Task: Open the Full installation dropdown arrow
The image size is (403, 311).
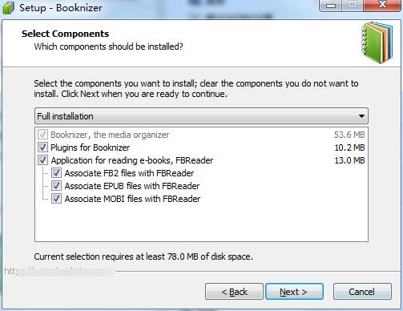Action: (x=361, y=116)
